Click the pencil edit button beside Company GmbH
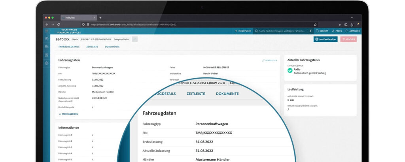The width and height of the screenshot is (405, 162). click(134, 39)
